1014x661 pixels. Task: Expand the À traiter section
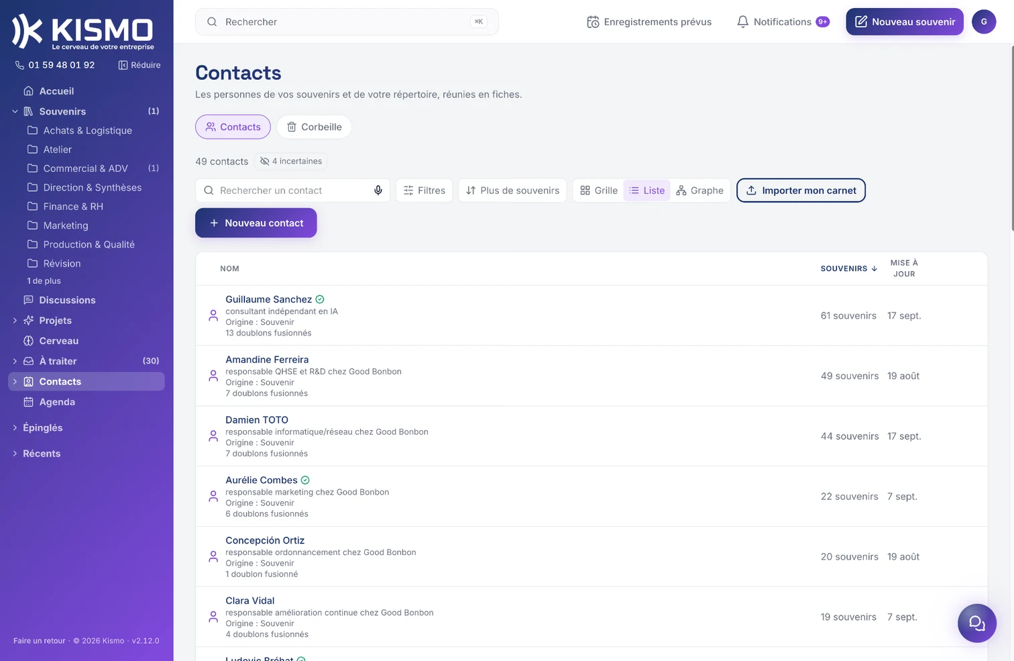tap(15, 361)
